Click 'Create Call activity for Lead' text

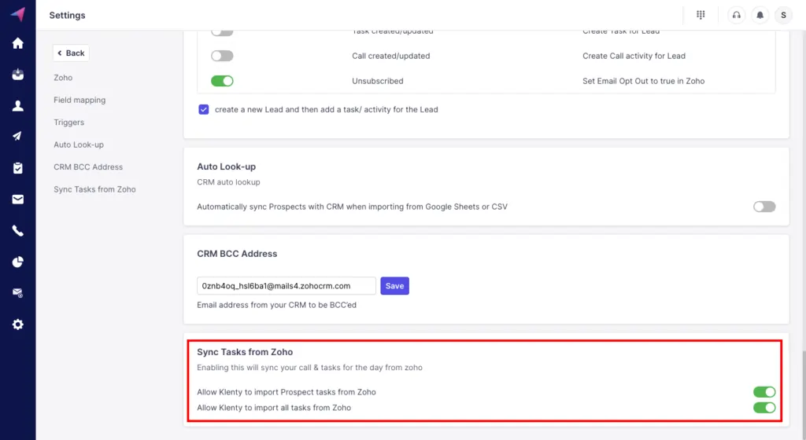(x=634, y=55)
